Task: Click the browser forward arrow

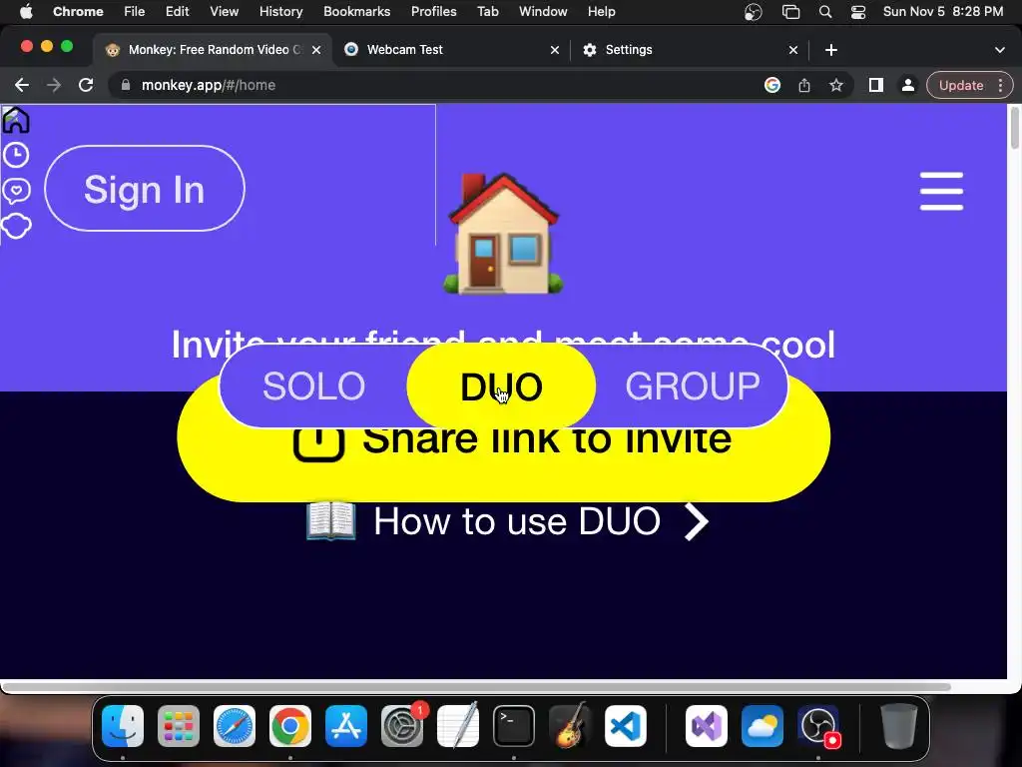Action: pos(54,85)
